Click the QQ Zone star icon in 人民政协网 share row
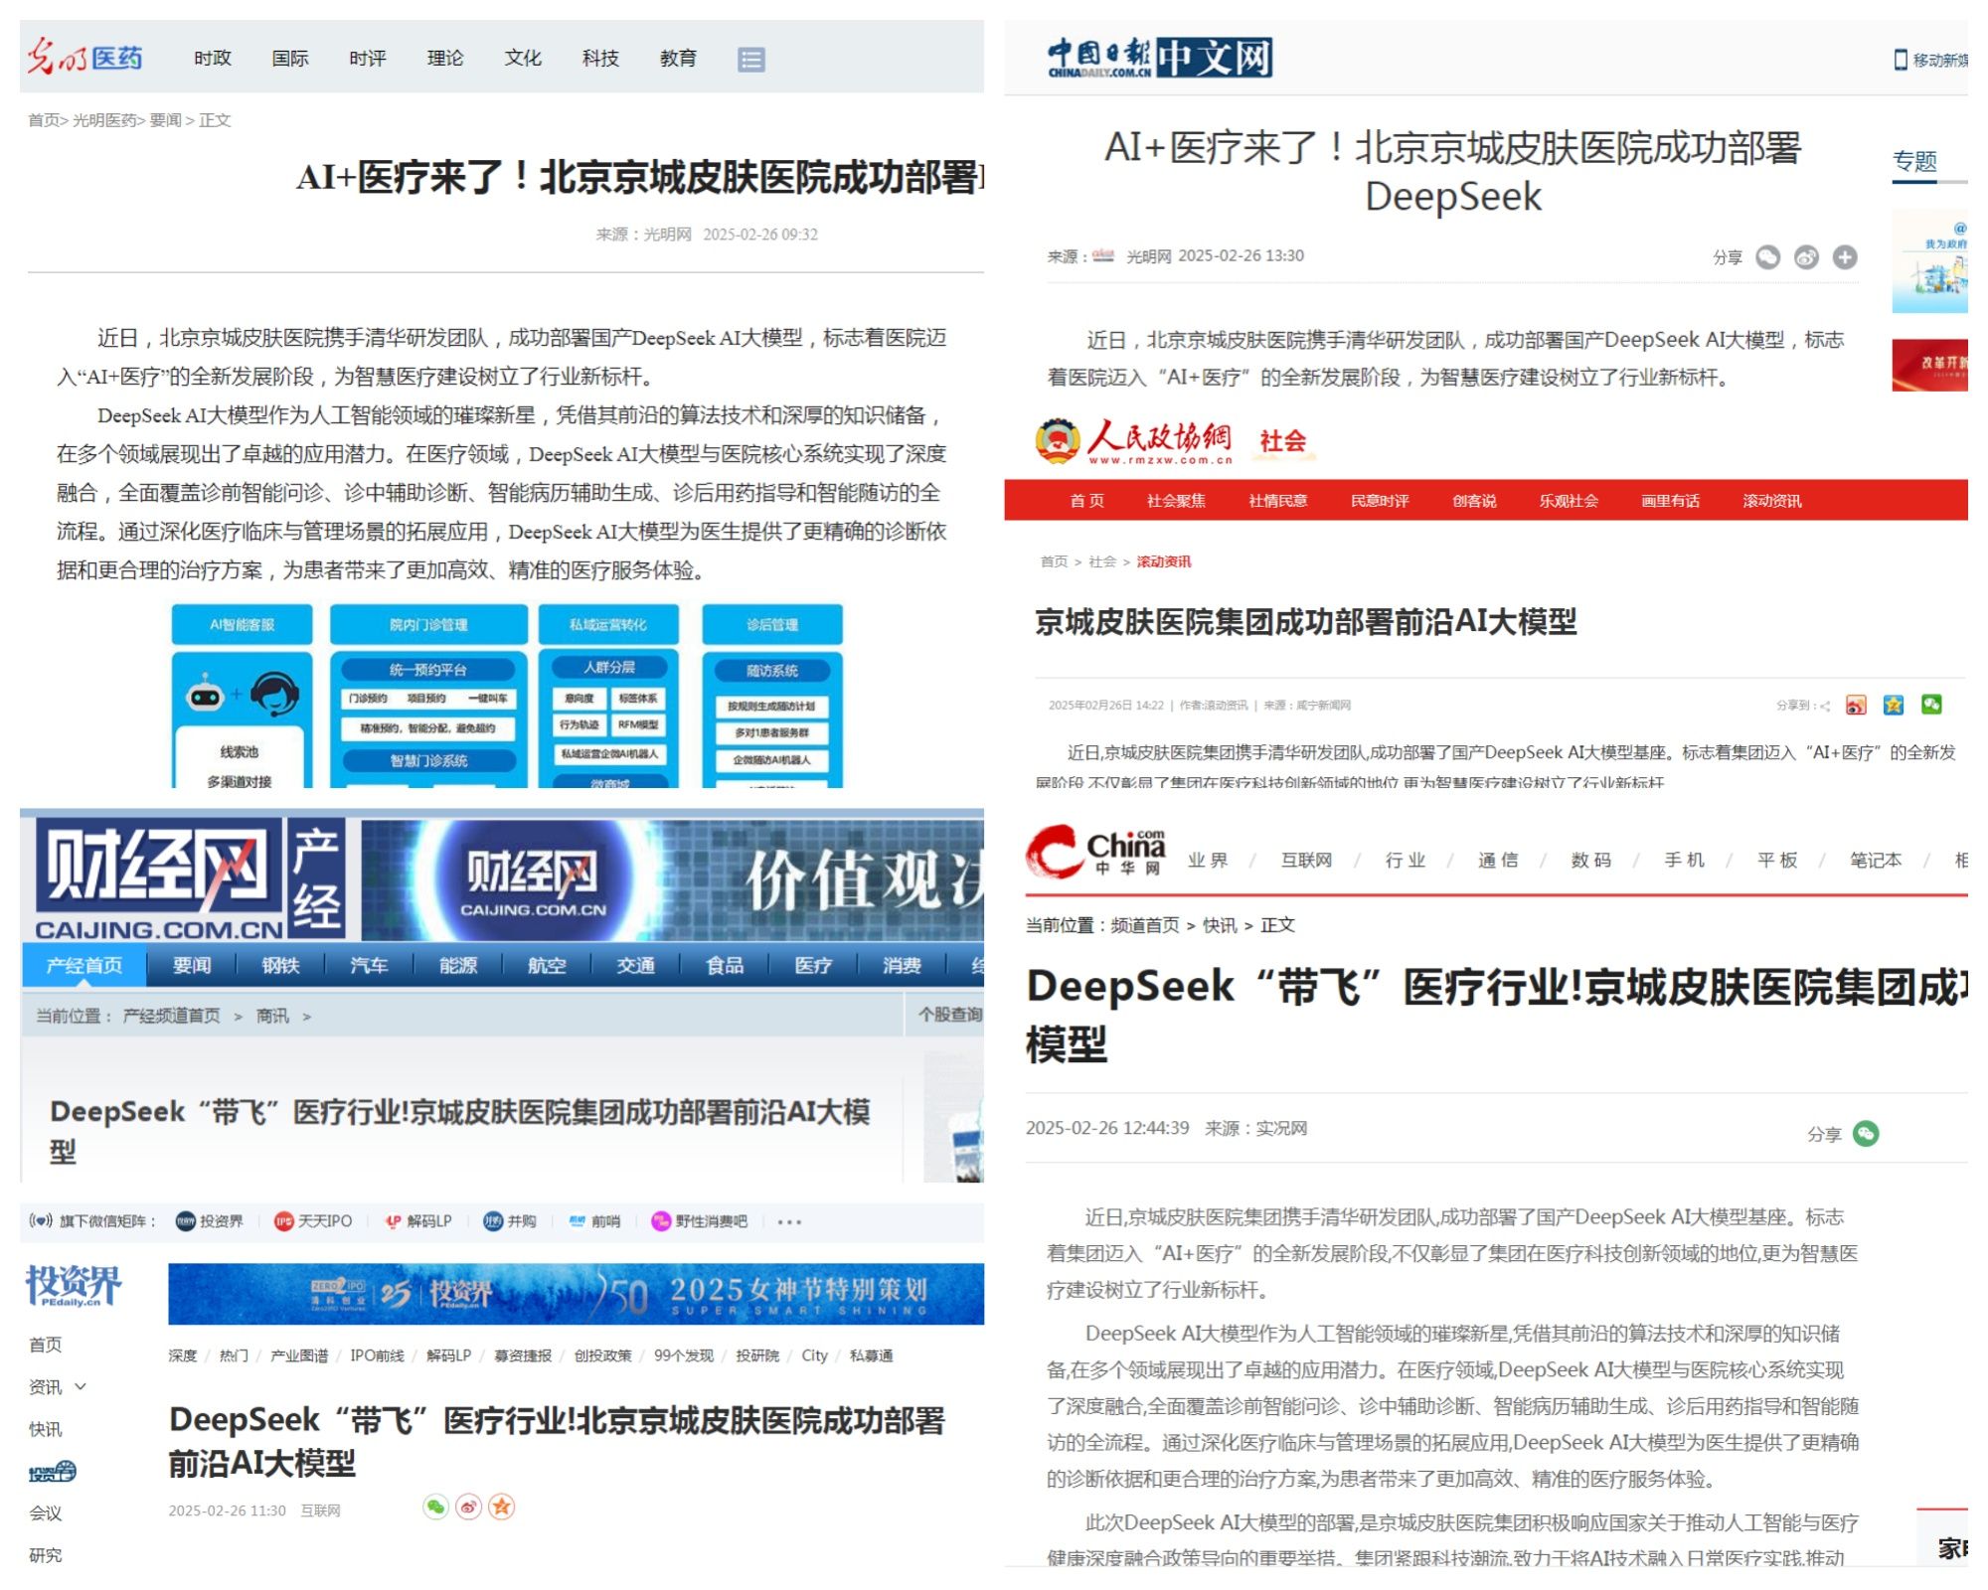 point(1894,705)
